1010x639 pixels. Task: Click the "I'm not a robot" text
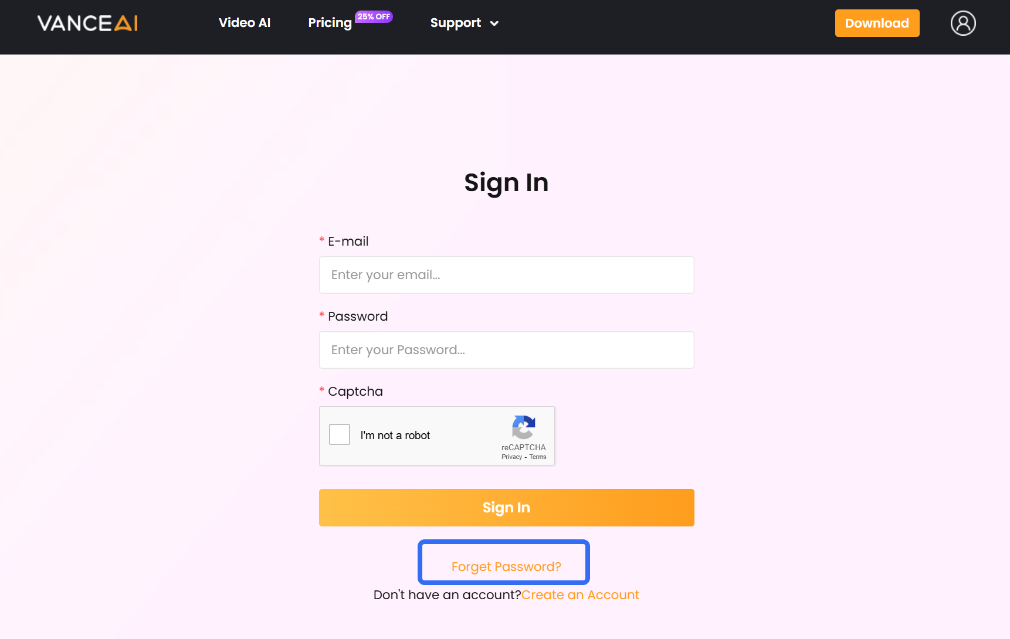(x=395, y=436)
